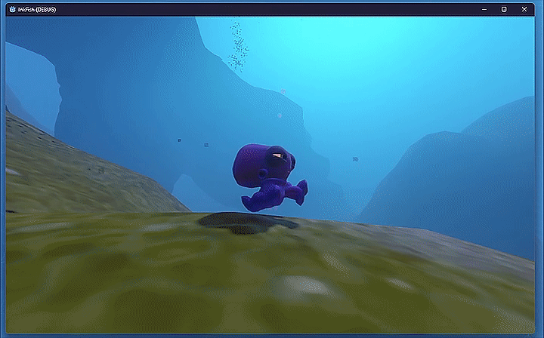Click the small particle left of pink bubbles
The width and height of the screenshot is (544, 338).
(x=206, y=145)
